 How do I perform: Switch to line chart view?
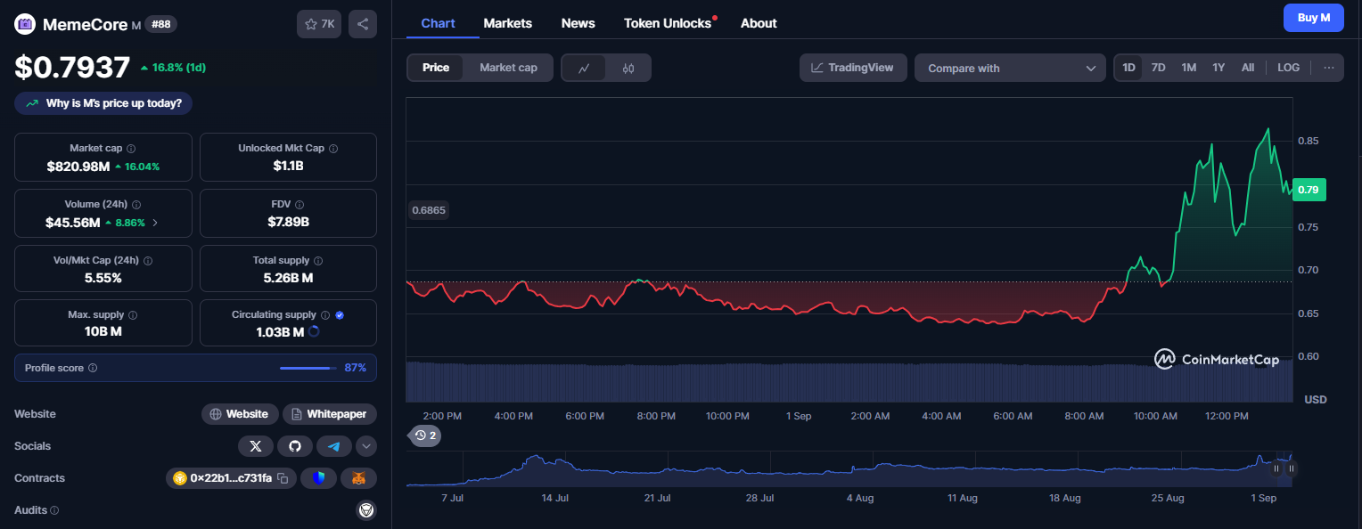point(584,68)
